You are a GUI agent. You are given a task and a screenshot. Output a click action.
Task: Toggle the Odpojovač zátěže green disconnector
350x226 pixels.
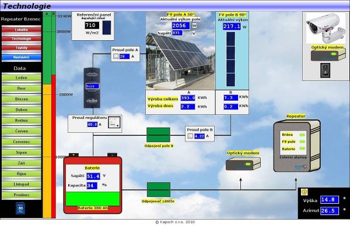coord(159,190)
